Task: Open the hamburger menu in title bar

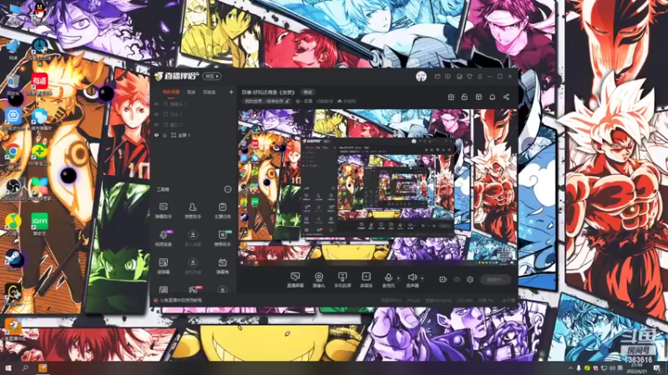Action: pos(479,77)
